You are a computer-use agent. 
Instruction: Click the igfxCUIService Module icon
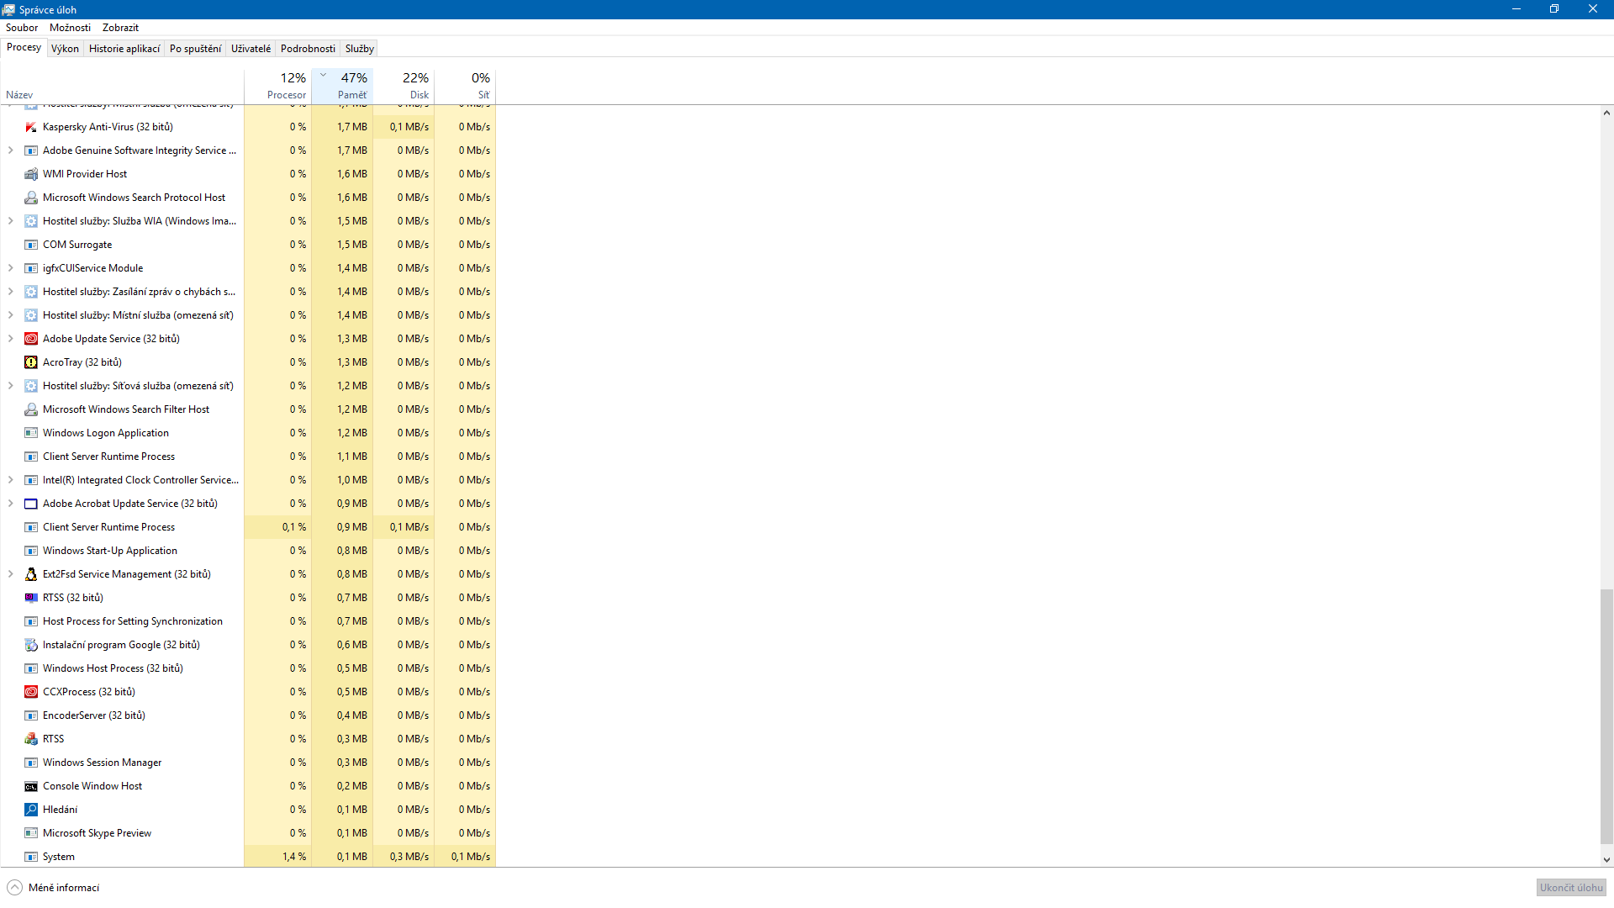[x=31, y=268]
